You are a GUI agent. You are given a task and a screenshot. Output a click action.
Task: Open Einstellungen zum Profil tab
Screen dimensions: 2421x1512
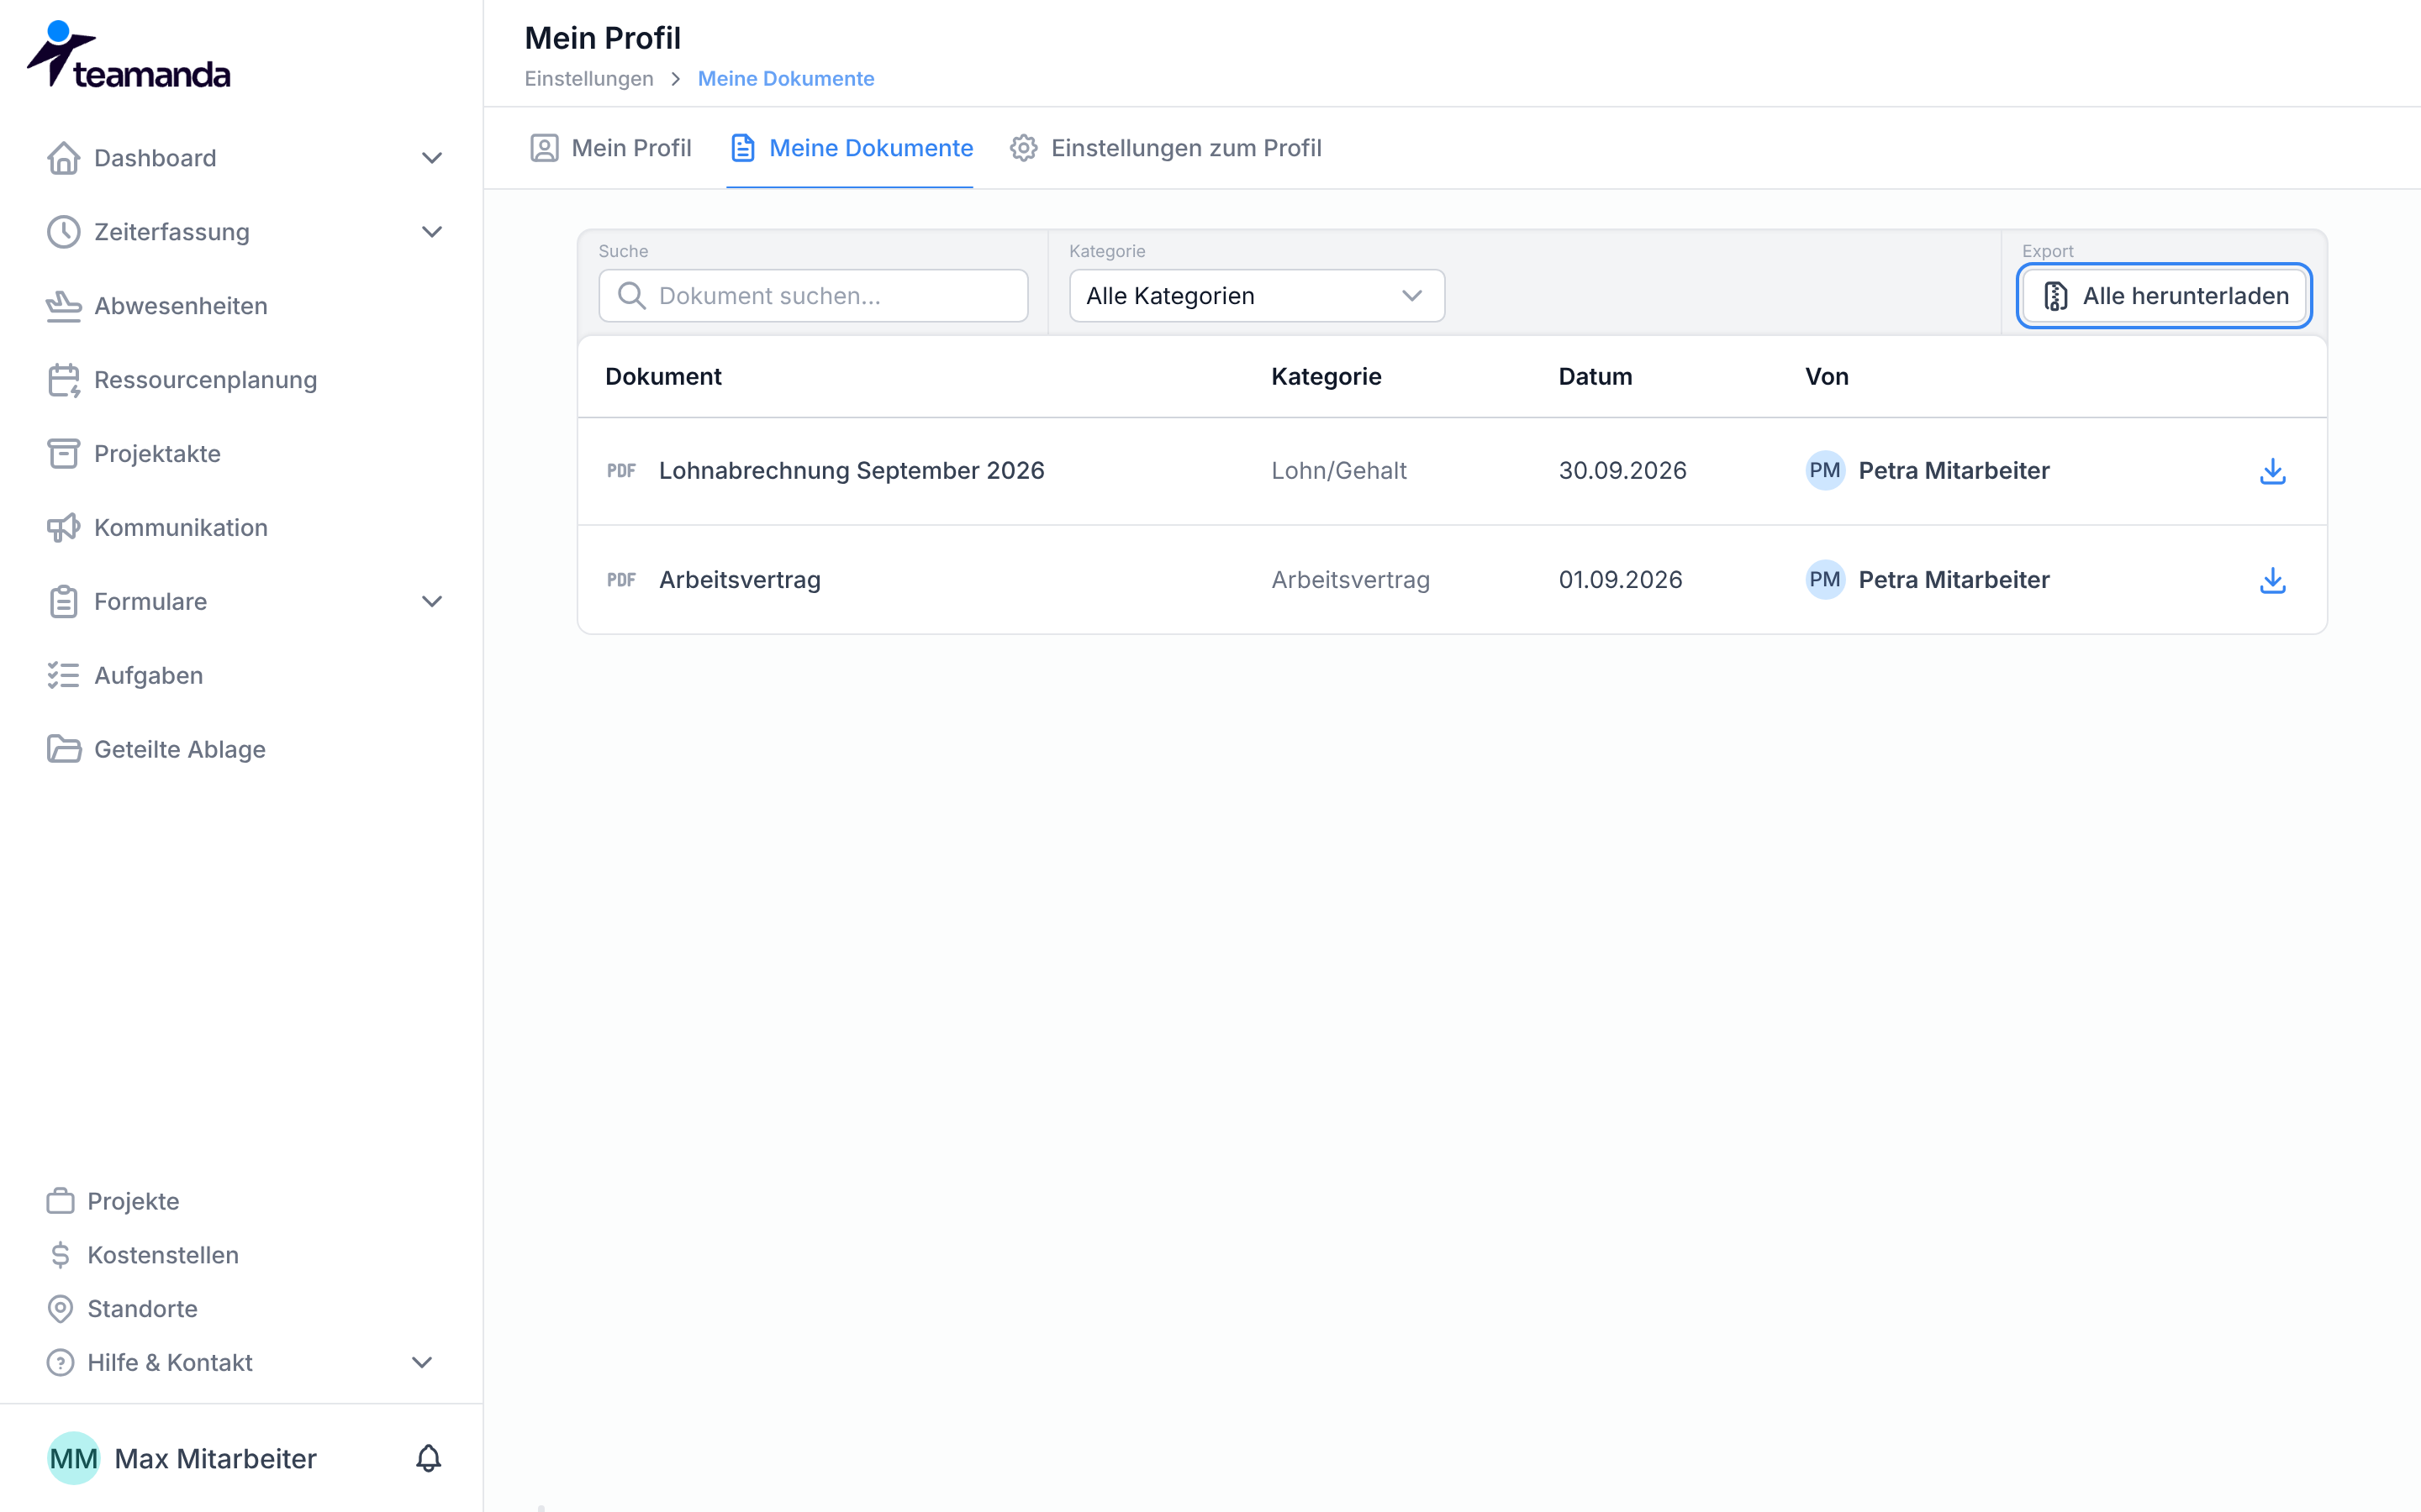point(1165,148)
